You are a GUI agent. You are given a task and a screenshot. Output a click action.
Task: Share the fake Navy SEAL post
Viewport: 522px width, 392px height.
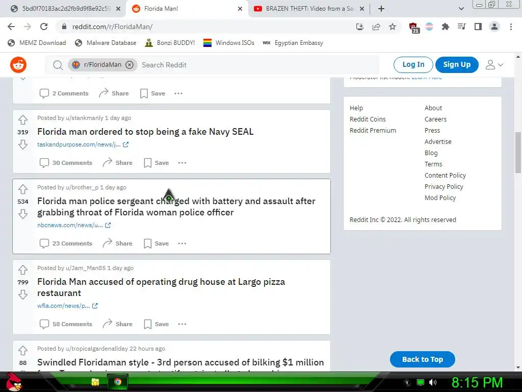pyautogui.click(x=118, y=163)
